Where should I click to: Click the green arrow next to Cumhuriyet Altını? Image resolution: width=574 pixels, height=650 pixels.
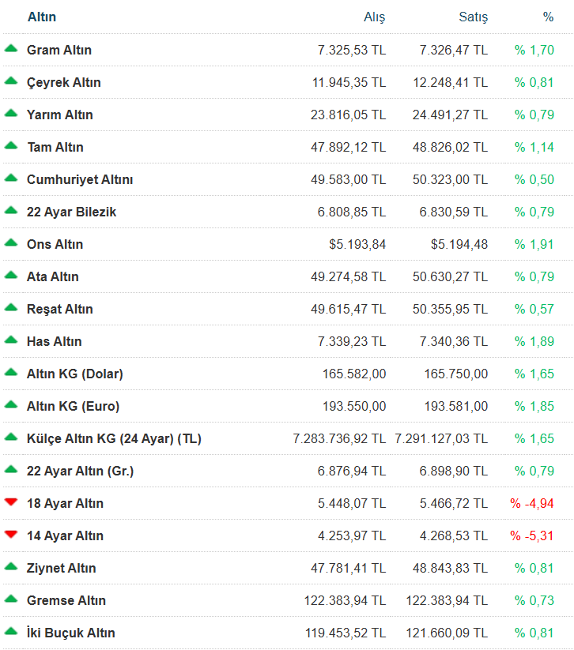tap(11, 178)
